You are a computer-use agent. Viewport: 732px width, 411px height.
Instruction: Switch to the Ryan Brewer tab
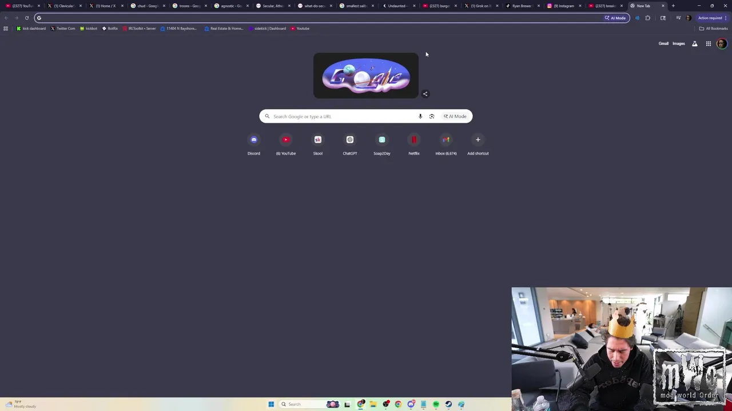pyautogui.click(x=522, y=6)
